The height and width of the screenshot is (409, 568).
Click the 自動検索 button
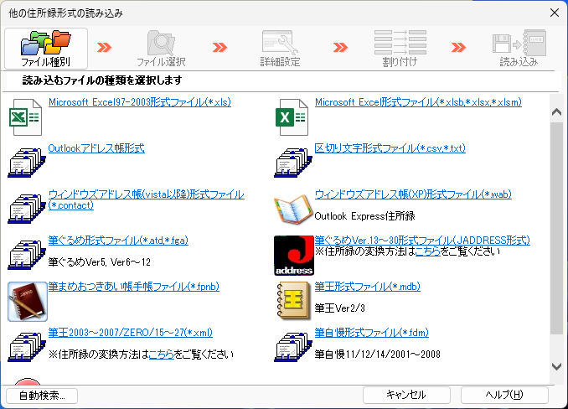pos(42,396)
